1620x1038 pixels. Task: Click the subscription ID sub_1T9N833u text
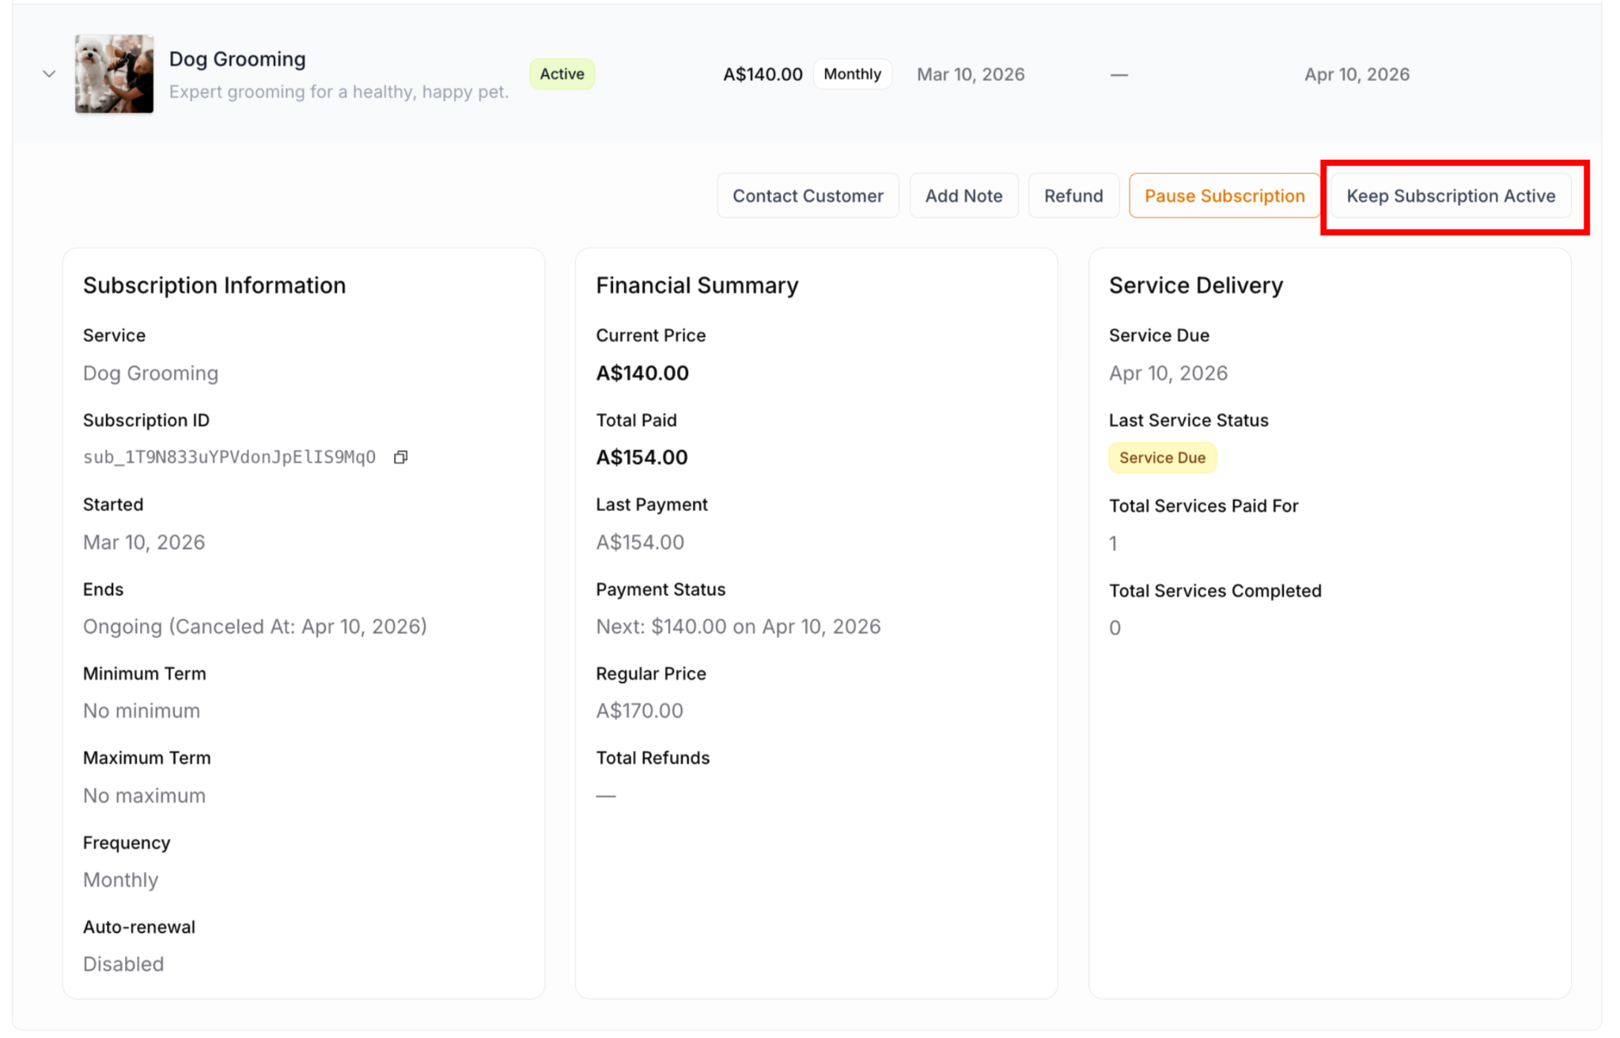click(x=229, y=457)
